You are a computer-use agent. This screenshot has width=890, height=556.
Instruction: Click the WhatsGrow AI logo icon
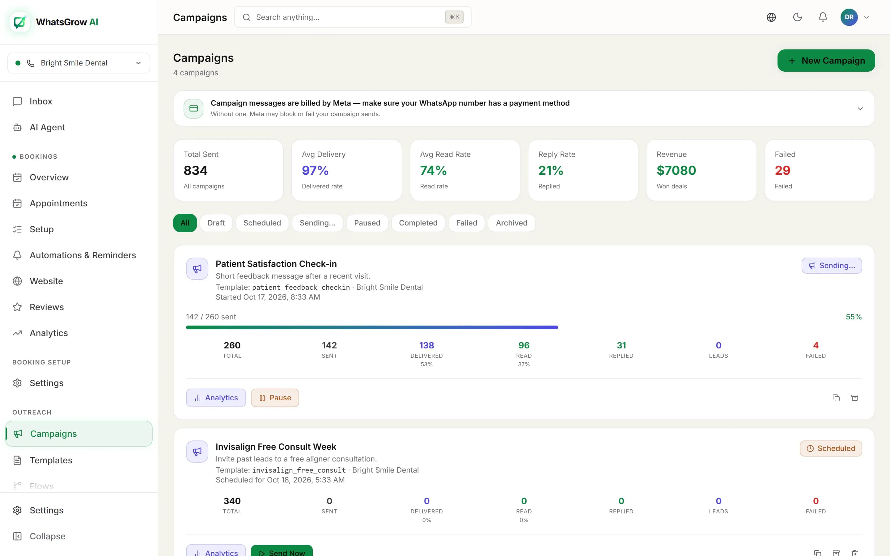[x=20, y=22]
